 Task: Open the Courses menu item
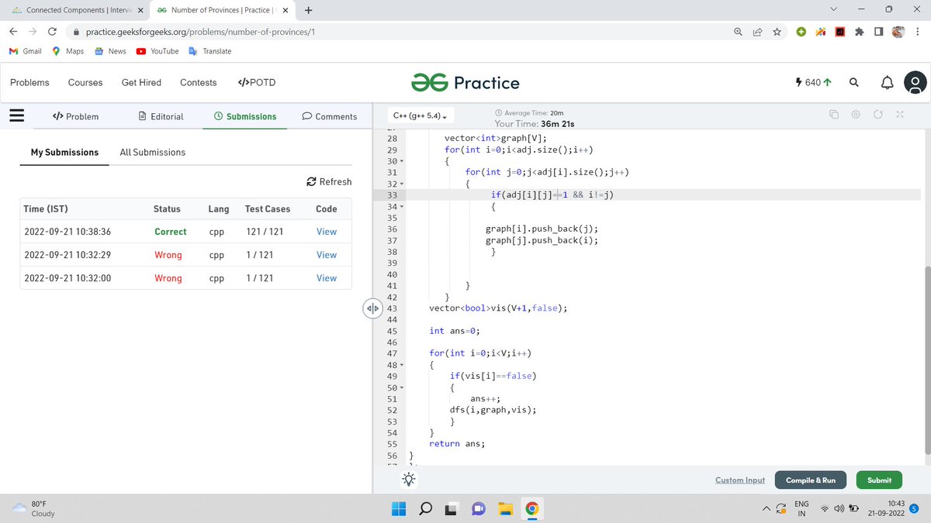coord(85,82)
